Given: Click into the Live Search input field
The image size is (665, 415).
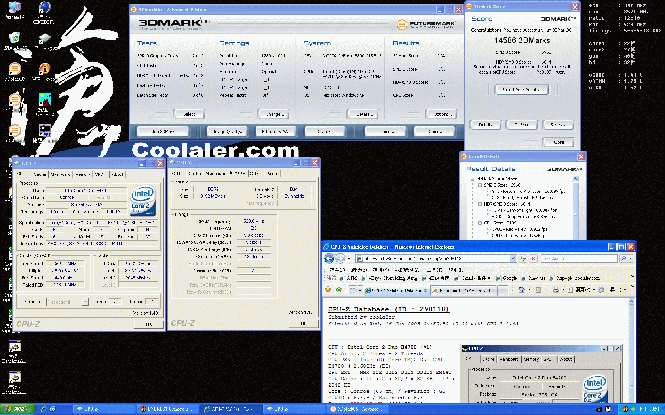Looking at the screenshot, I should pyautogui.click(x=579, y=258).
